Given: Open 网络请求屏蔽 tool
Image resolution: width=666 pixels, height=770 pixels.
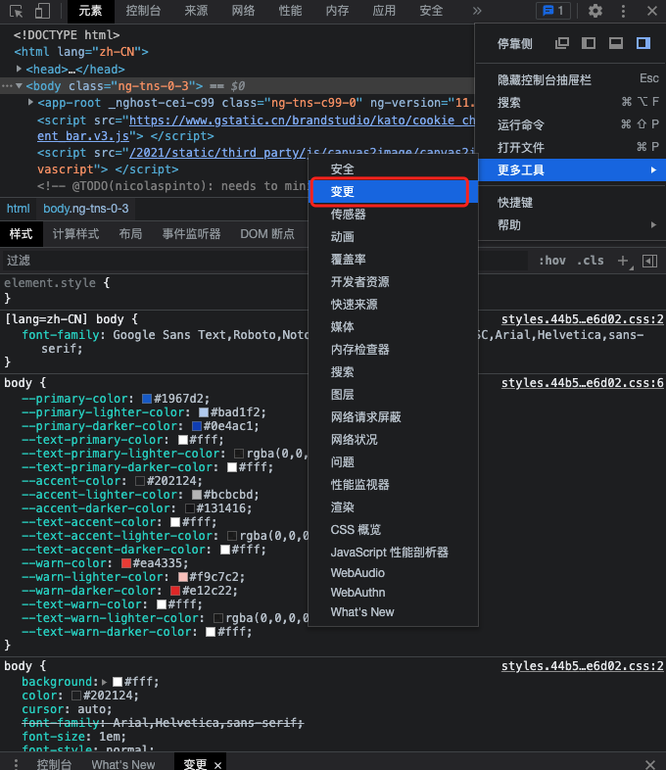Looking at the screenshot, I should pyautogui.click(x=393, y=417).
